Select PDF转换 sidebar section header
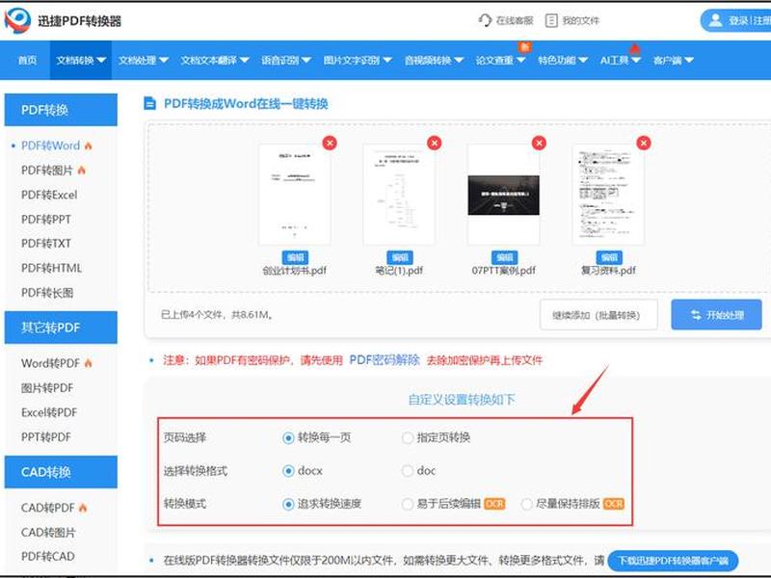771x578 pixels. [61, 110]
